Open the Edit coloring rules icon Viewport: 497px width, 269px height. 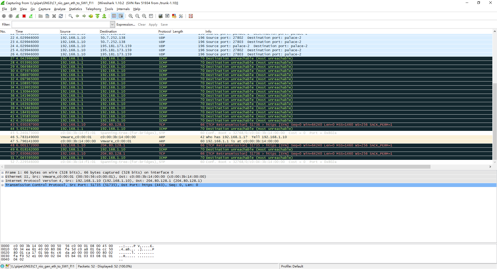pyautogui.click(x=174, y=16)
